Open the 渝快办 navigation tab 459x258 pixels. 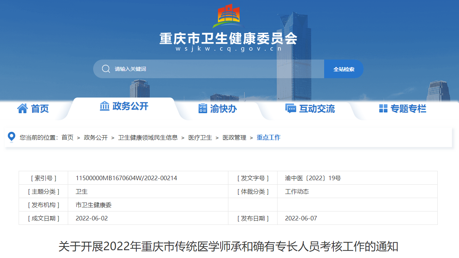223,109
